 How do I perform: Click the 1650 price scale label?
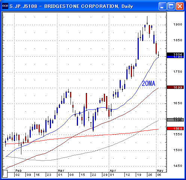(178, 103)
